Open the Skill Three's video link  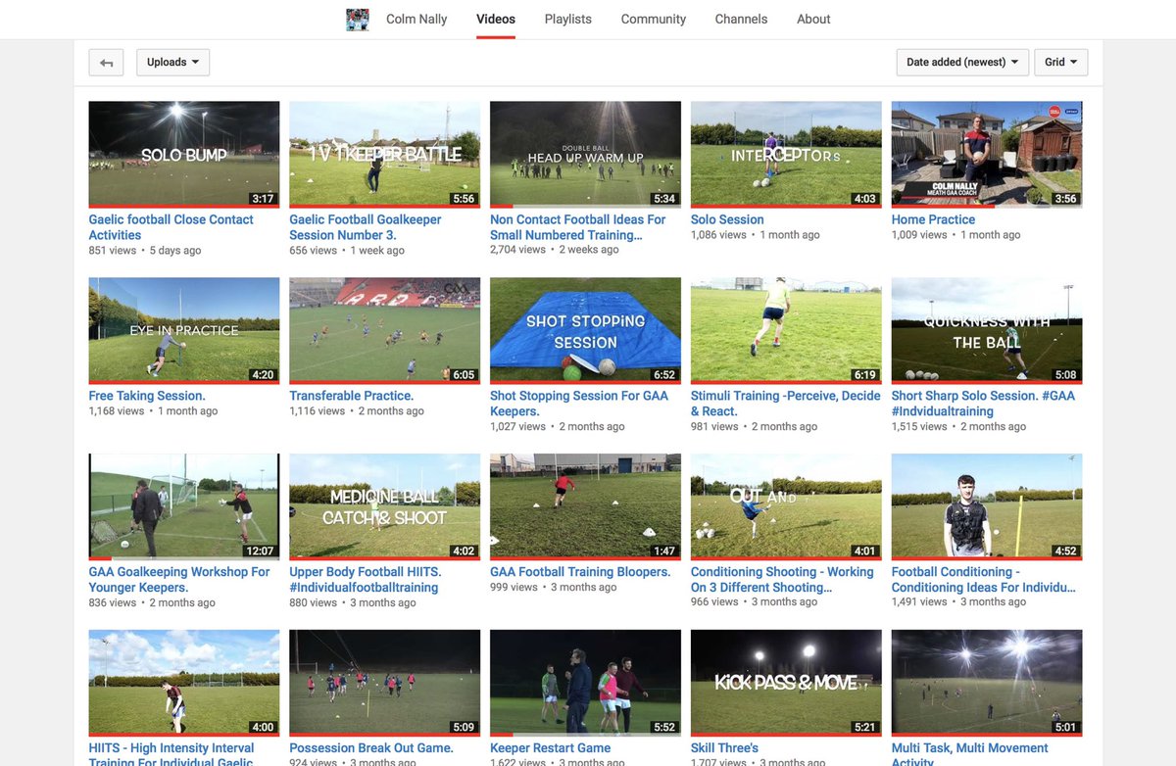click(724, 748)
